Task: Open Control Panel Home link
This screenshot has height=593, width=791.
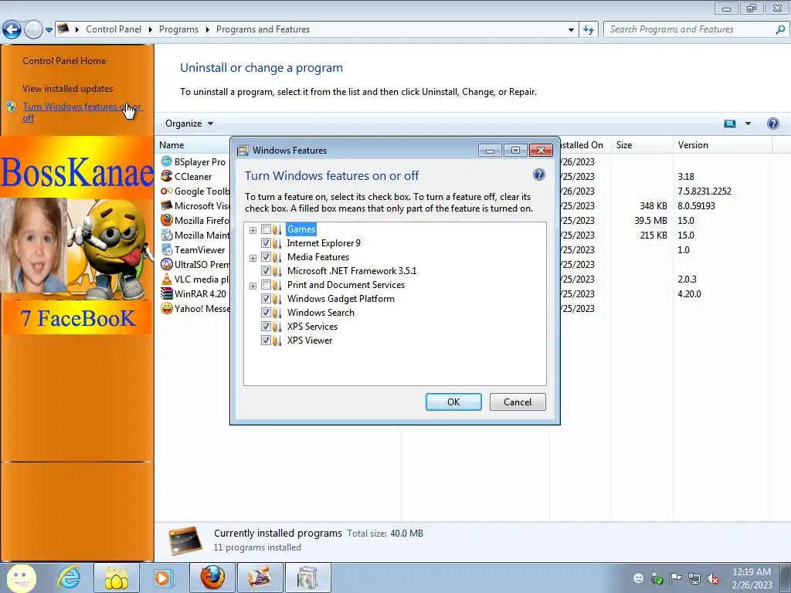Action: [64, 60]
